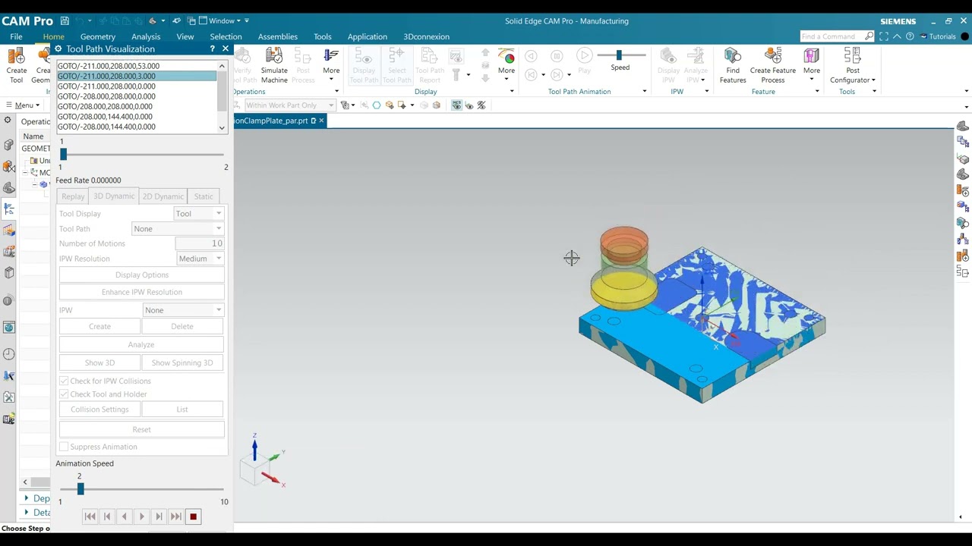Skip to the next operation in visualization

tap(175, 516)
